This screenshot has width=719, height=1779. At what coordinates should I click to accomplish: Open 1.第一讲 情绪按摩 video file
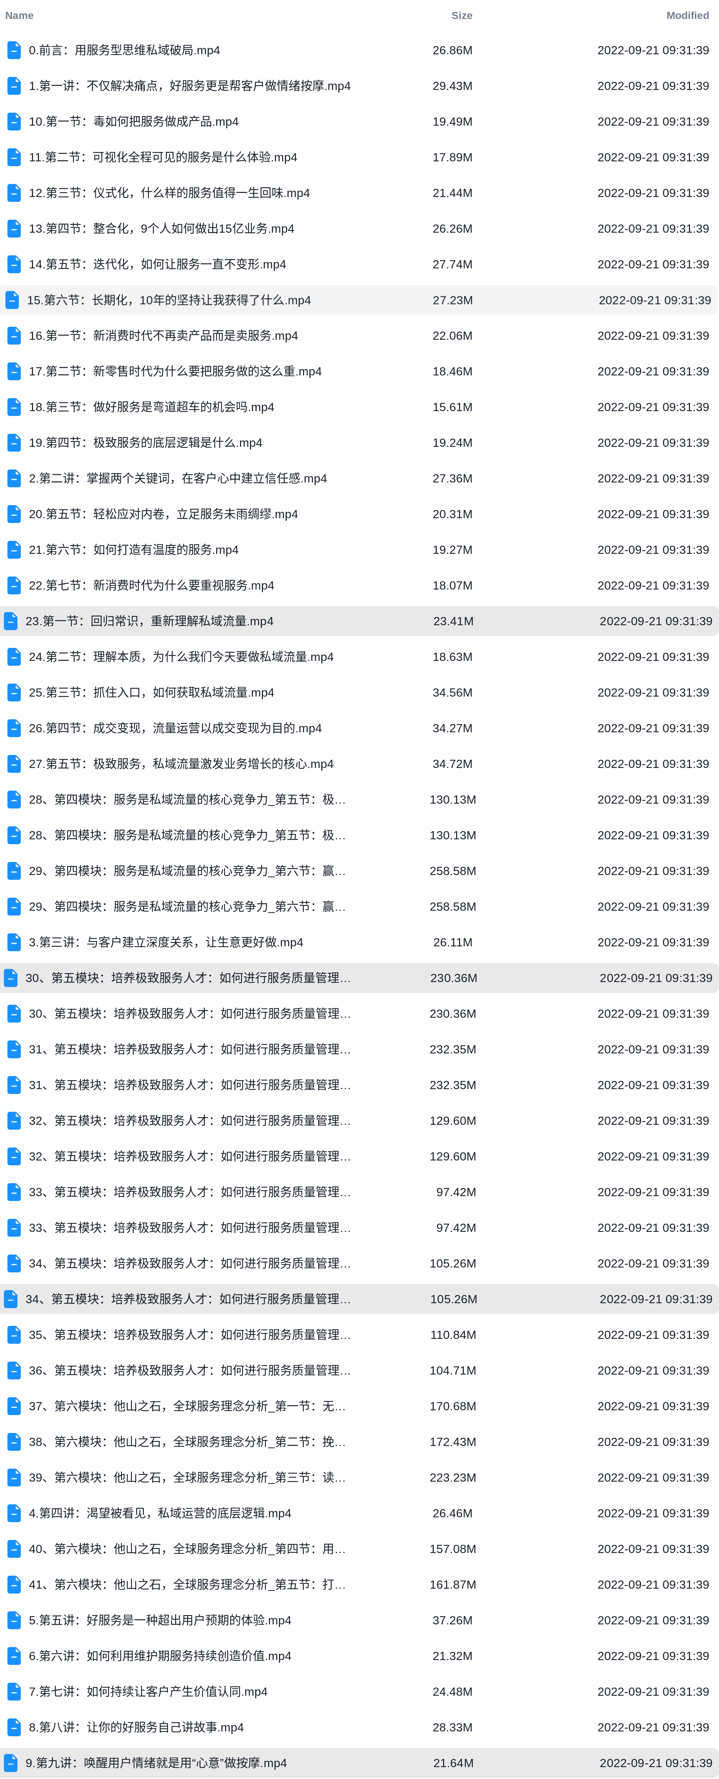click(x=190, y=85)
